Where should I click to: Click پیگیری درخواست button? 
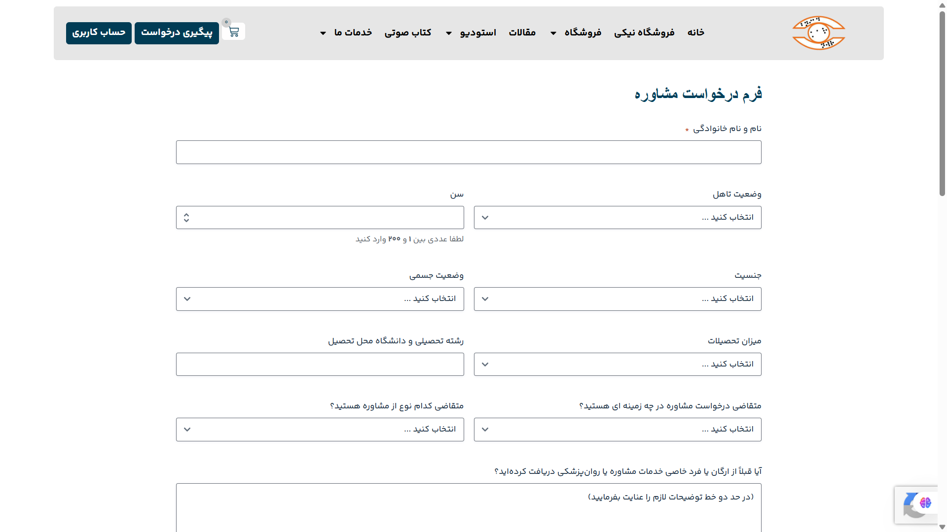(177, 33)
